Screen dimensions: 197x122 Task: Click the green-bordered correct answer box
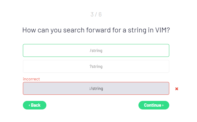pos(96,50)
